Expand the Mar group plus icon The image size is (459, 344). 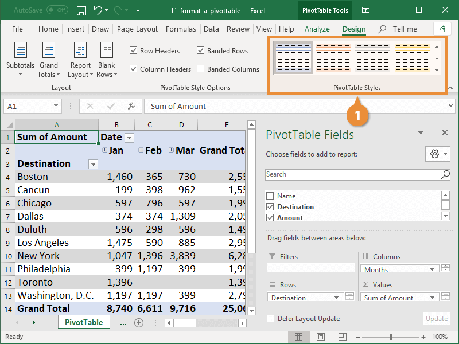(x=171, y=150)
